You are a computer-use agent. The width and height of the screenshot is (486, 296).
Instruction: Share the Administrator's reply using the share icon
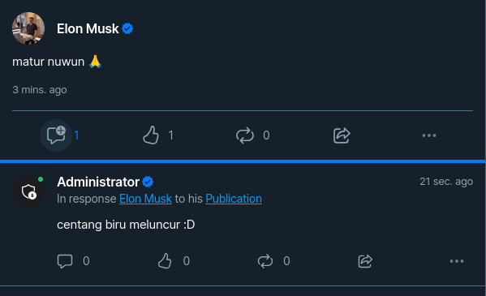(365, 261)
